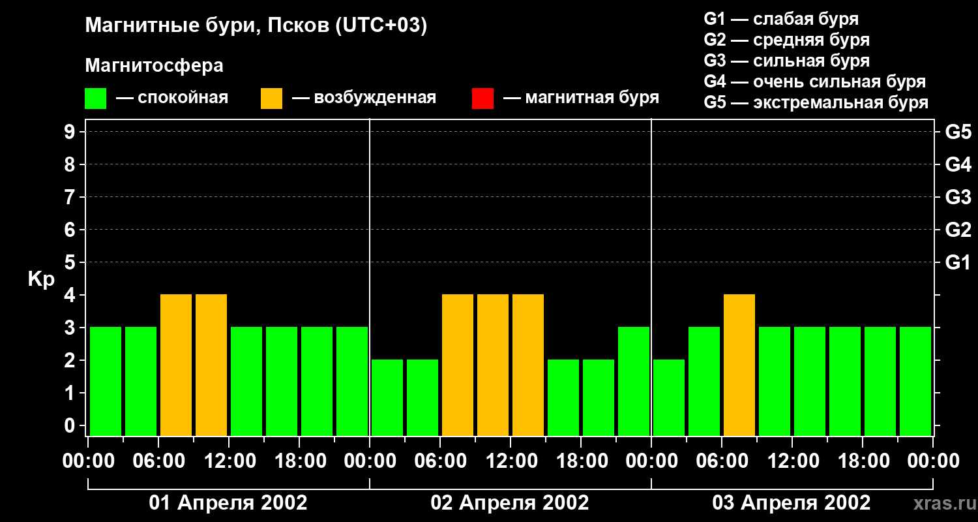Click 'G4 — очень сильная буря' legend line
Image resolution: width=978 pixels, height=522 pixels.
[815, 82]
